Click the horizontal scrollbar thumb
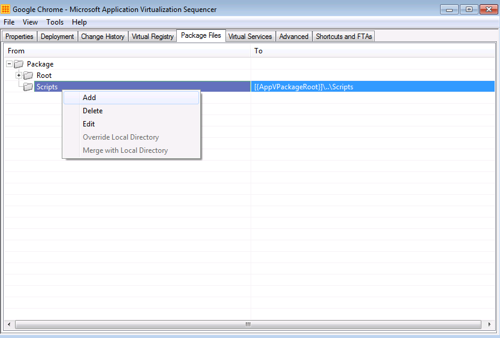The image size is (500, 338). coord(248,324)
